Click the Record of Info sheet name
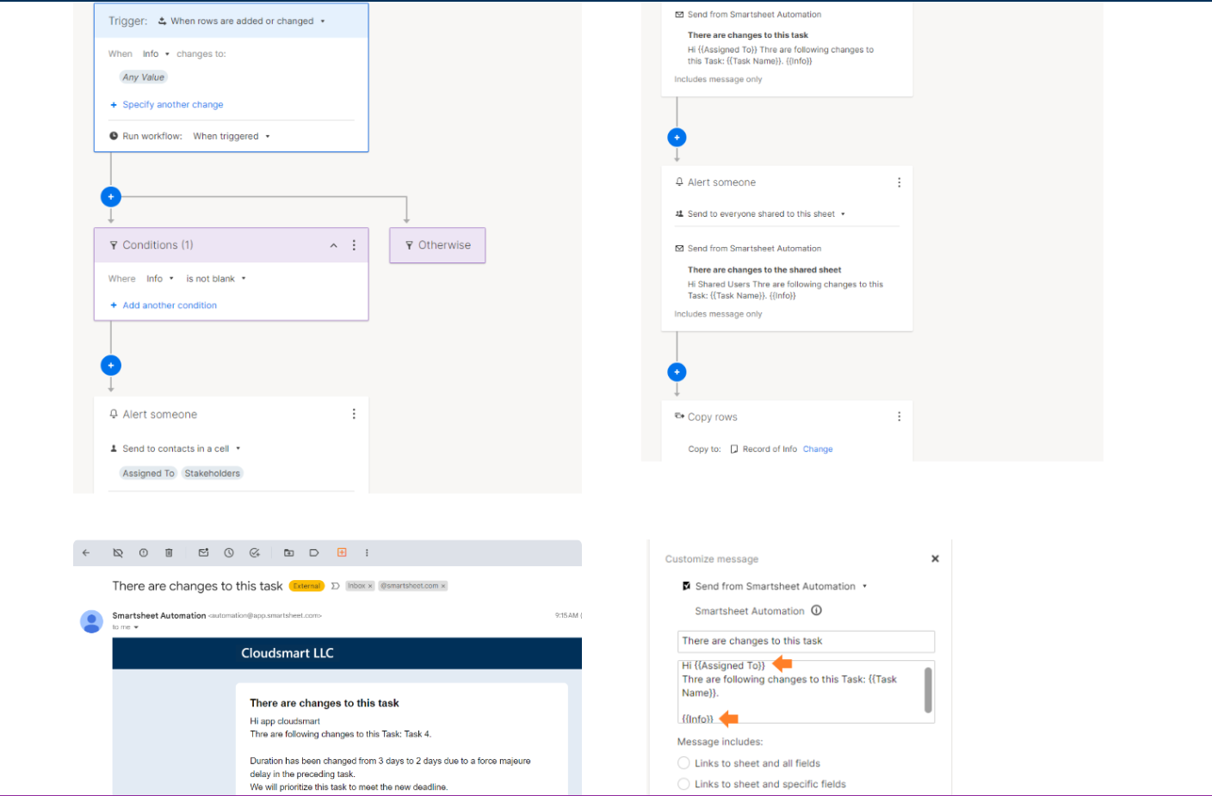 tap(770, 449)
